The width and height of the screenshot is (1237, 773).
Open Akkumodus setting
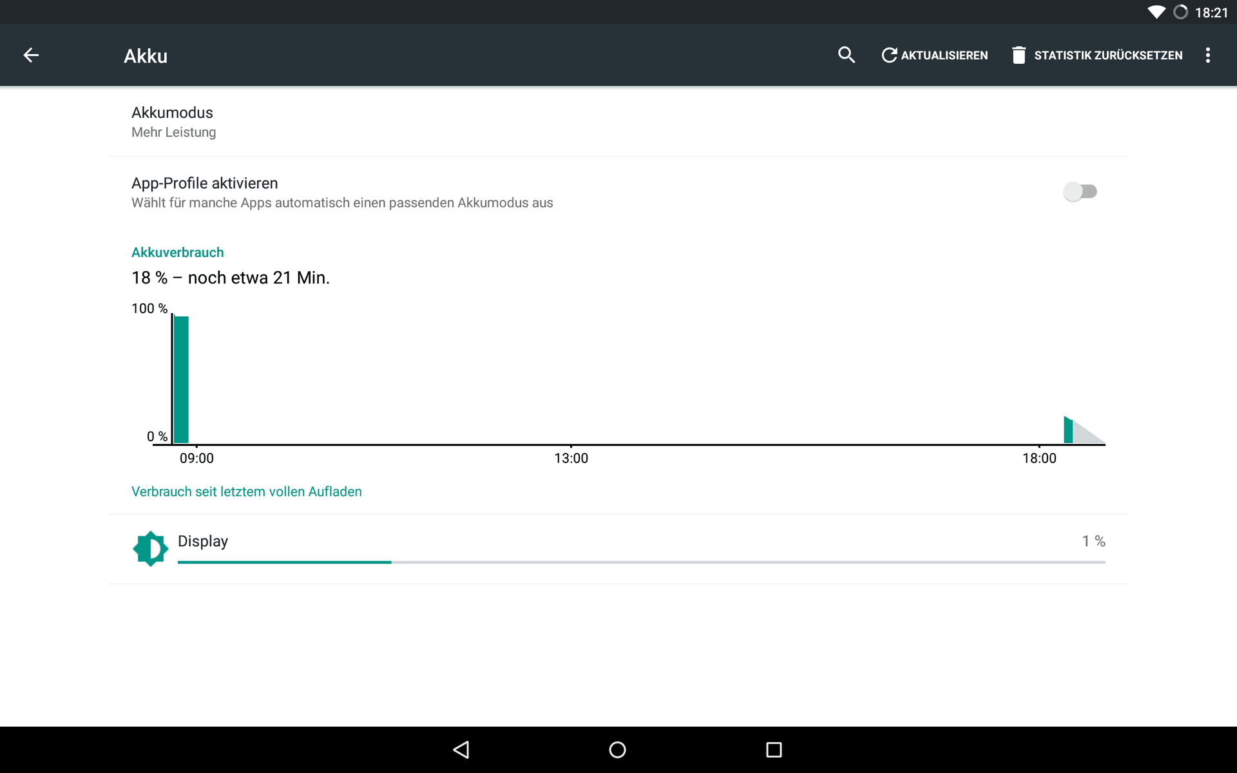[x=618, y=122]
